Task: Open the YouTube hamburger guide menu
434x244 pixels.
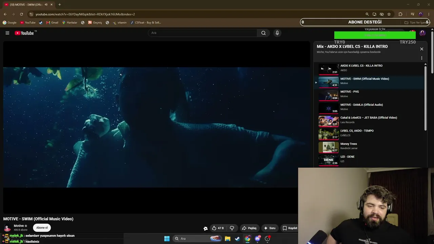Action: [x=7, y=33]
